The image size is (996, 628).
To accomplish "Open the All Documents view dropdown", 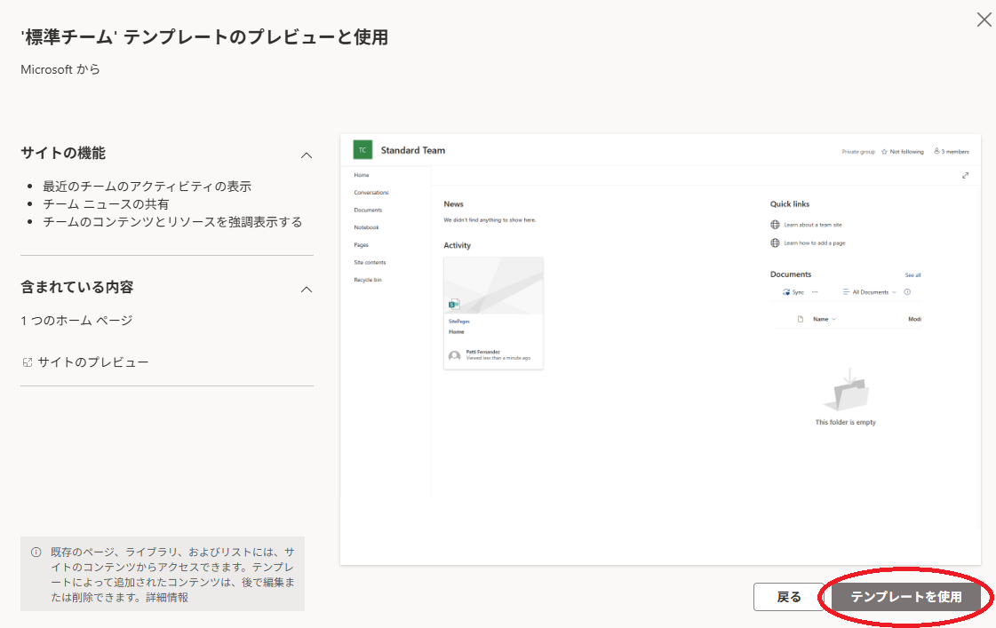I will (870, 292).
